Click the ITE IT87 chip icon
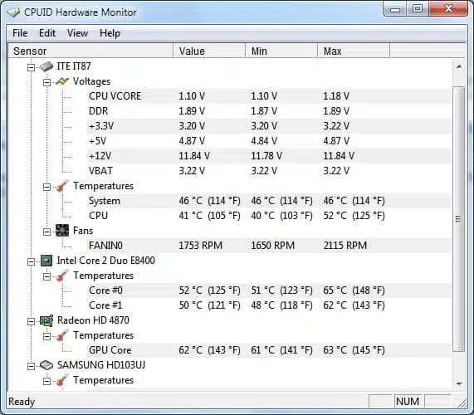The width and height of the screenshot is (474, 415). pos(46,66)
